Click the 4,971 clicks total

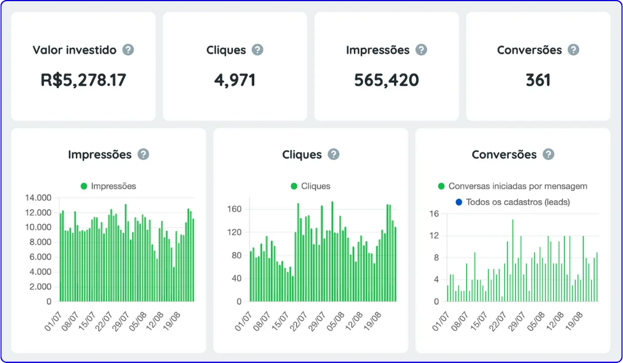coord(235,80)
